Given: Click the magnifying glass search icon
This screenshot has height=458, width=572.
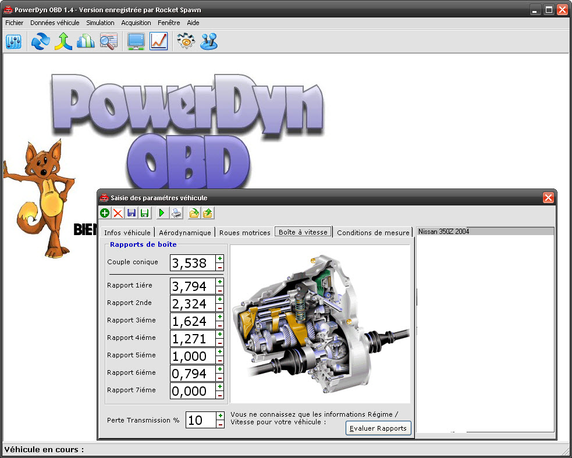Looking at the screenshot, I should [108, 42].
